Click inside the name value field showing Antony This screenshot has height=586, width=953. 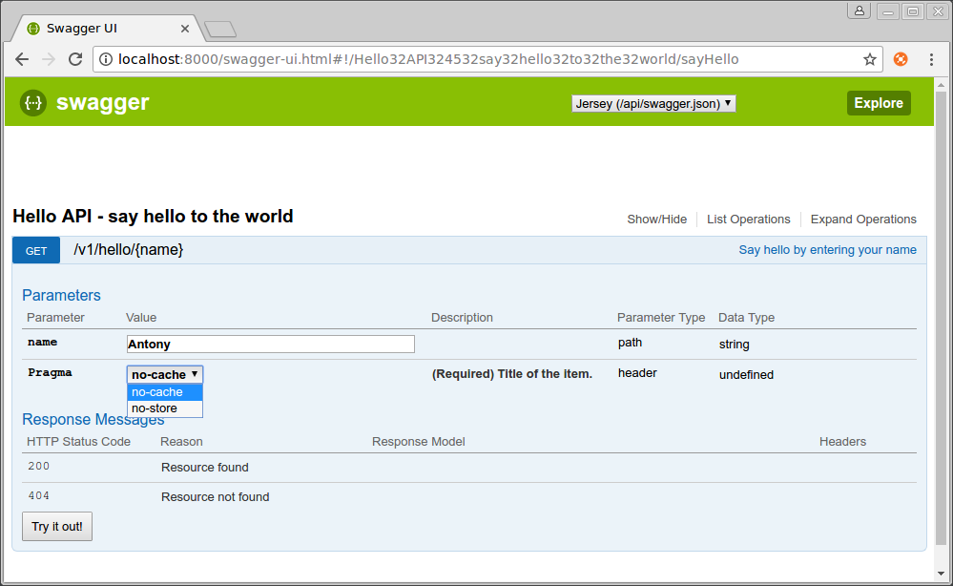(270, 344)
